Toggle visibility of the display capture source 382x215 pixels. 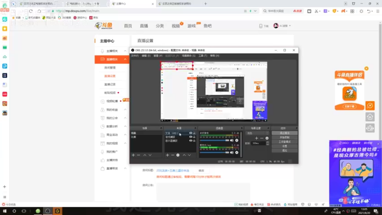(x=191, y=140)
